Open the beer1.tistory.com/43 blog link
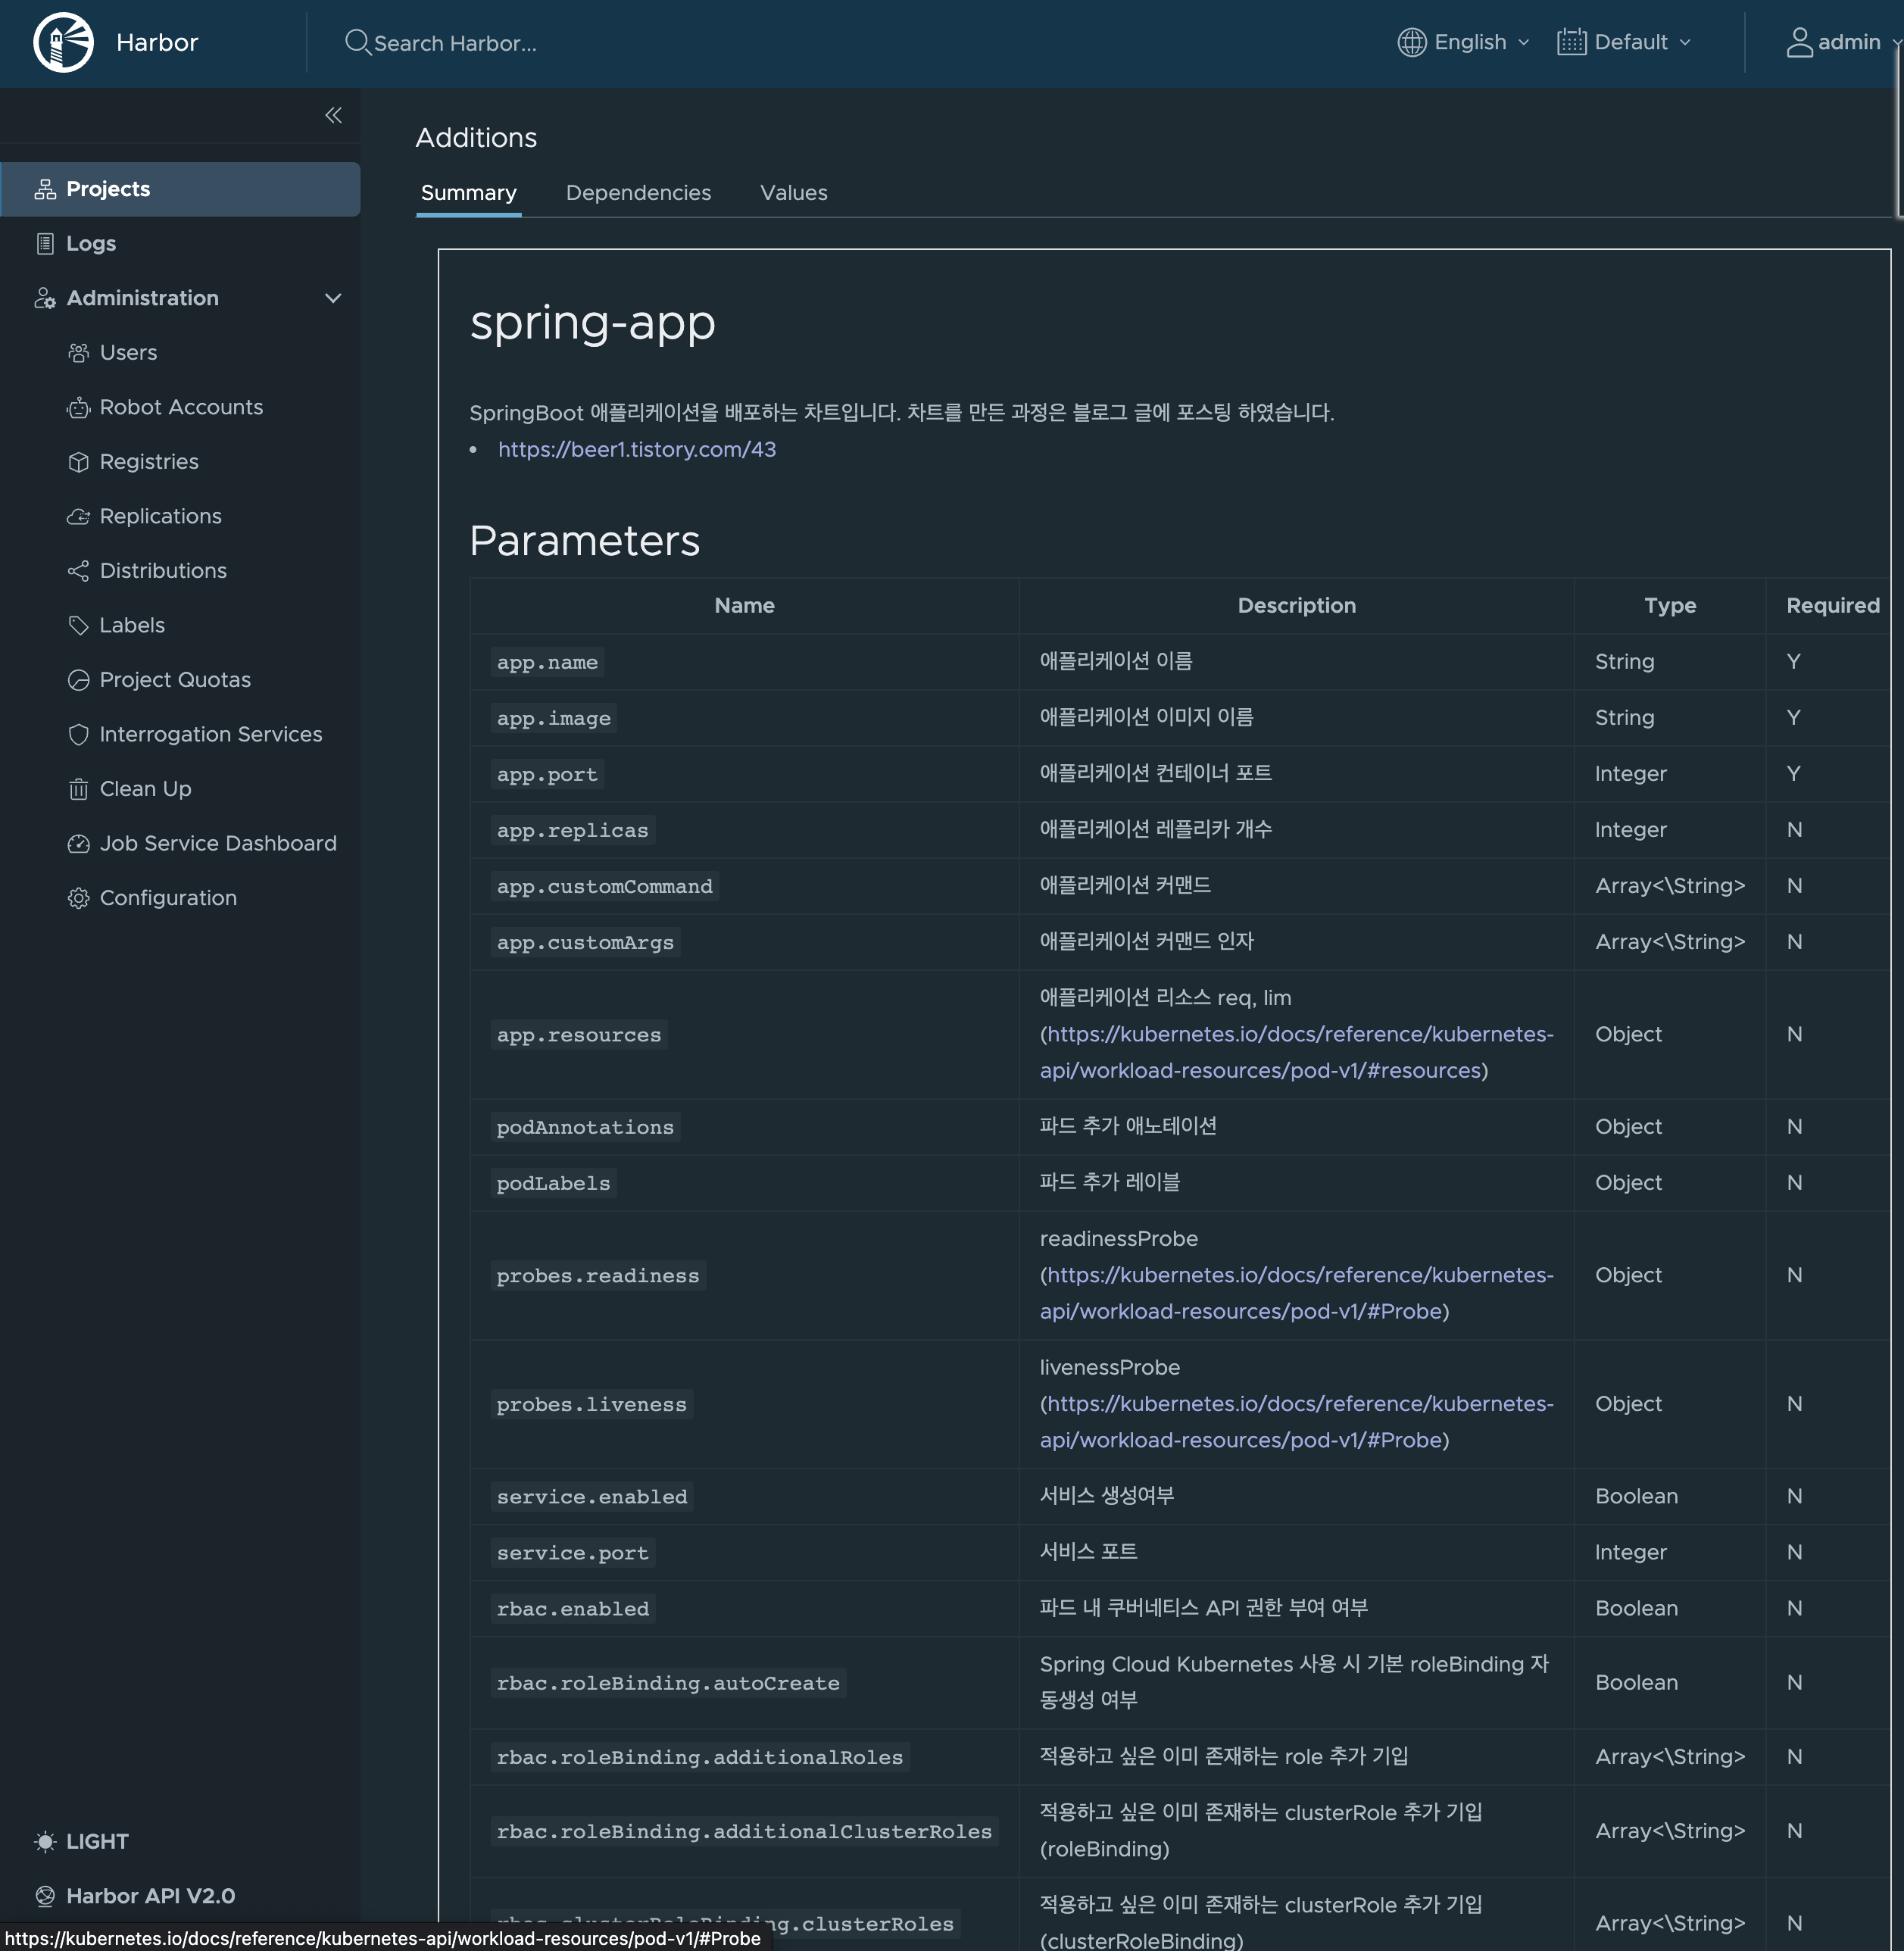 click(x=636, y=449)
